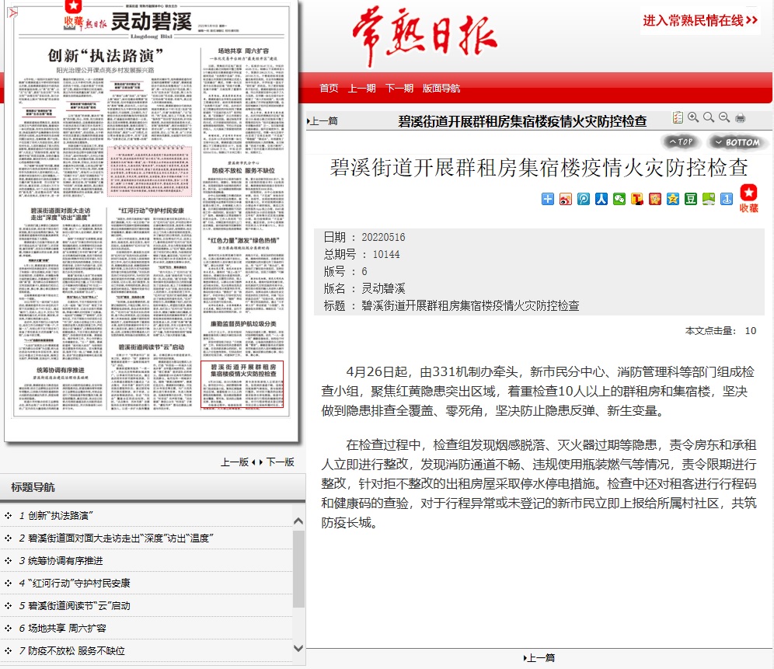Open title 3 统筹协调有序推进
This screenshot has width=774, height=669.
tap(61, 561)
